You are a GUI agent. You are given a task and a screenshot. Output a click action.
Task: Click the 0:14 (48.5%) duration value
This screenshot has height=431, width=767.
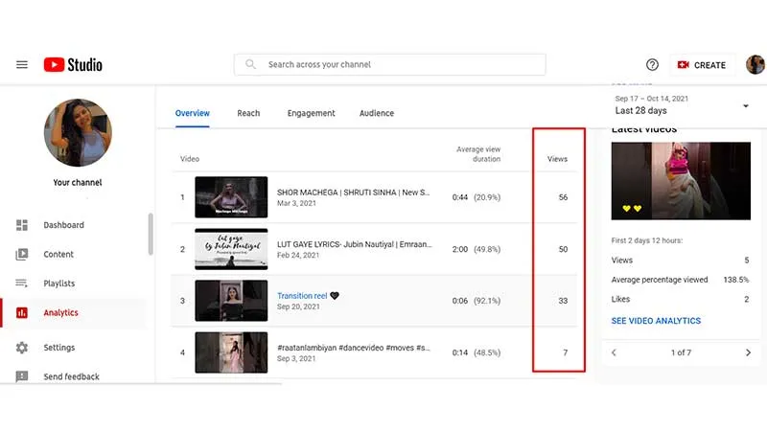[x=476, y=352]
